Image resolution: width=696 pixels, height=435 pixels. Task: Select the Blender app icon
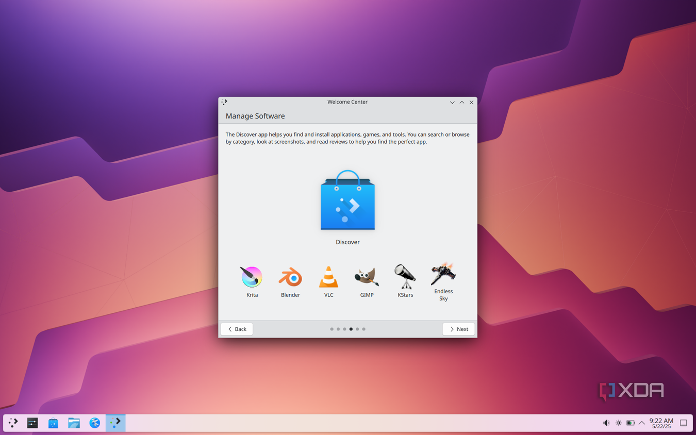(290, 277)
